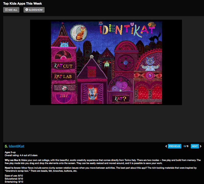Click the left chevron beside PREVIOUS

[166, 146]
